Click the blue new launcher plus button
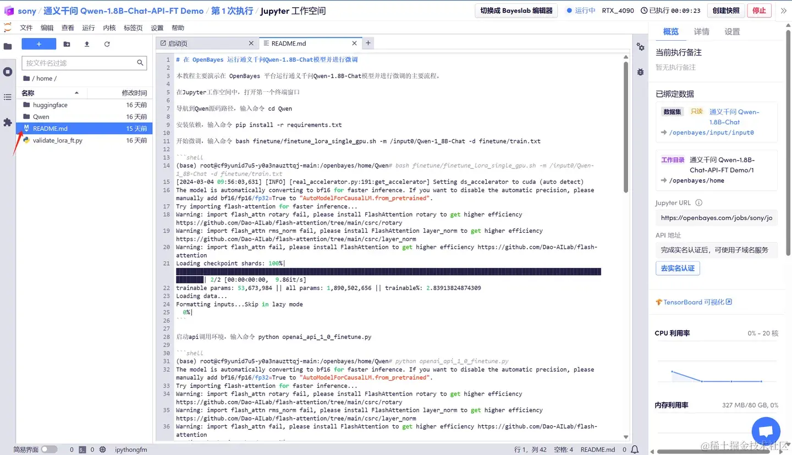Viewport: 792px width, 455px height. (39, 44)
